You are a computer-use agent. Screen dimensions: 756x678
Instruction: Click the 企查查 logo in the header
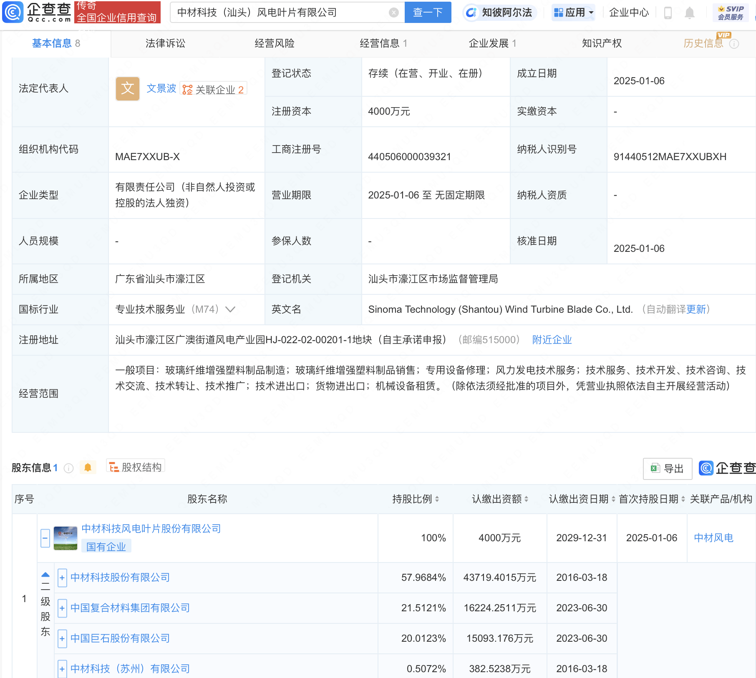point(35,12)
